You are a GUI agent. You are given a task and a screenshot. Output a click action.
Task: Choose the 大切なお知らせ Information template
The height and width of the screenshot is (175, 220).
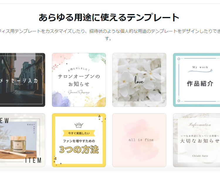coord(197,140)
